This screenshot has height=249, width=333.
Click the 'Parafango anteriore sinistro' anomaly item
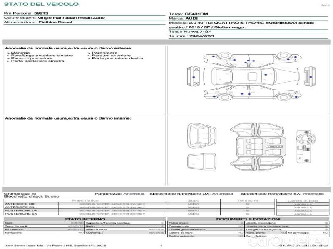click(42, 56)
